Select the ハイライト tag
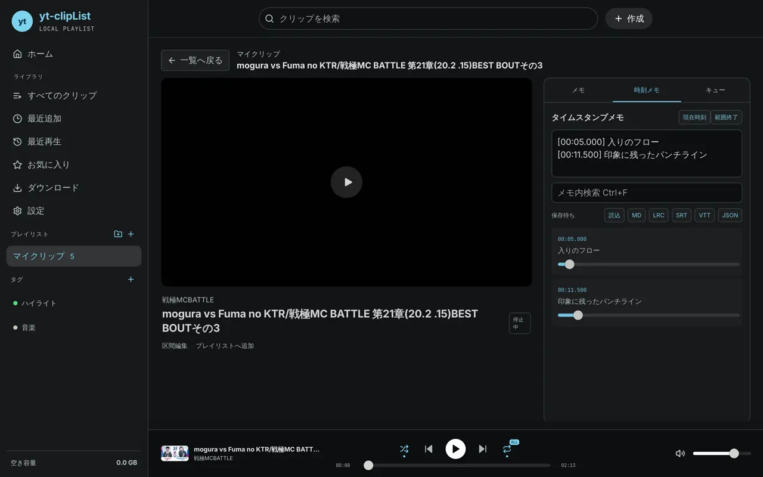Viewport: 763px width, 477px height. [74, 303]
